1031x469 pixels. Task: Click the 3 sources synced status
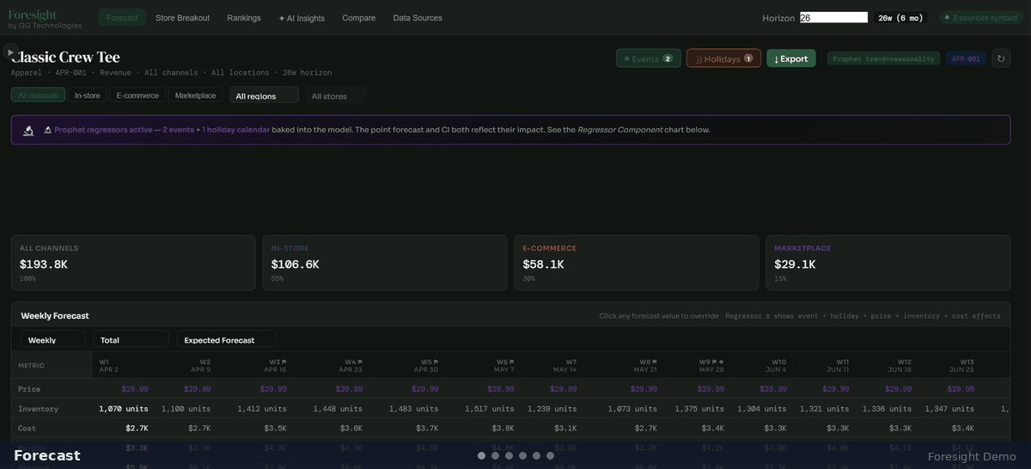981,17
